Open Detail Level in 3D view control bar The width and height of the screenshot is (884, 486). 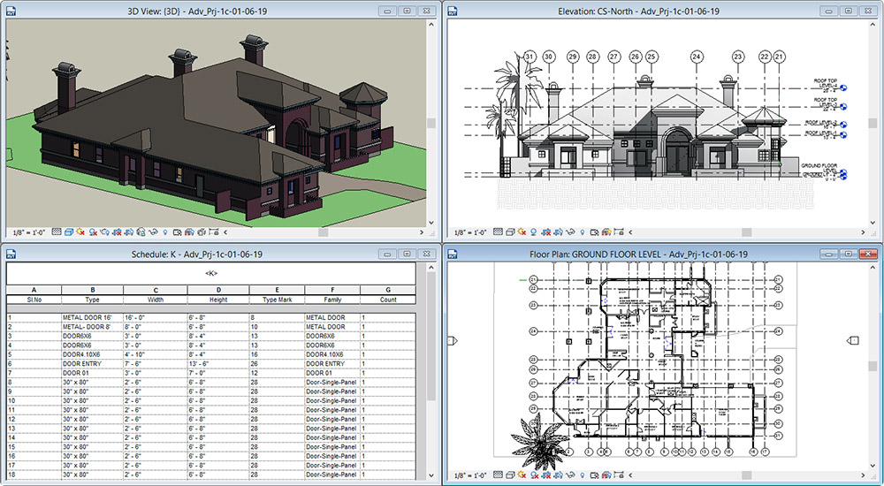(x=56, y=232)
